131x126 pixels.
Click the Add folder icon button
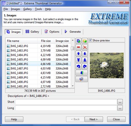pyautogui.click(x=85, y=41)
